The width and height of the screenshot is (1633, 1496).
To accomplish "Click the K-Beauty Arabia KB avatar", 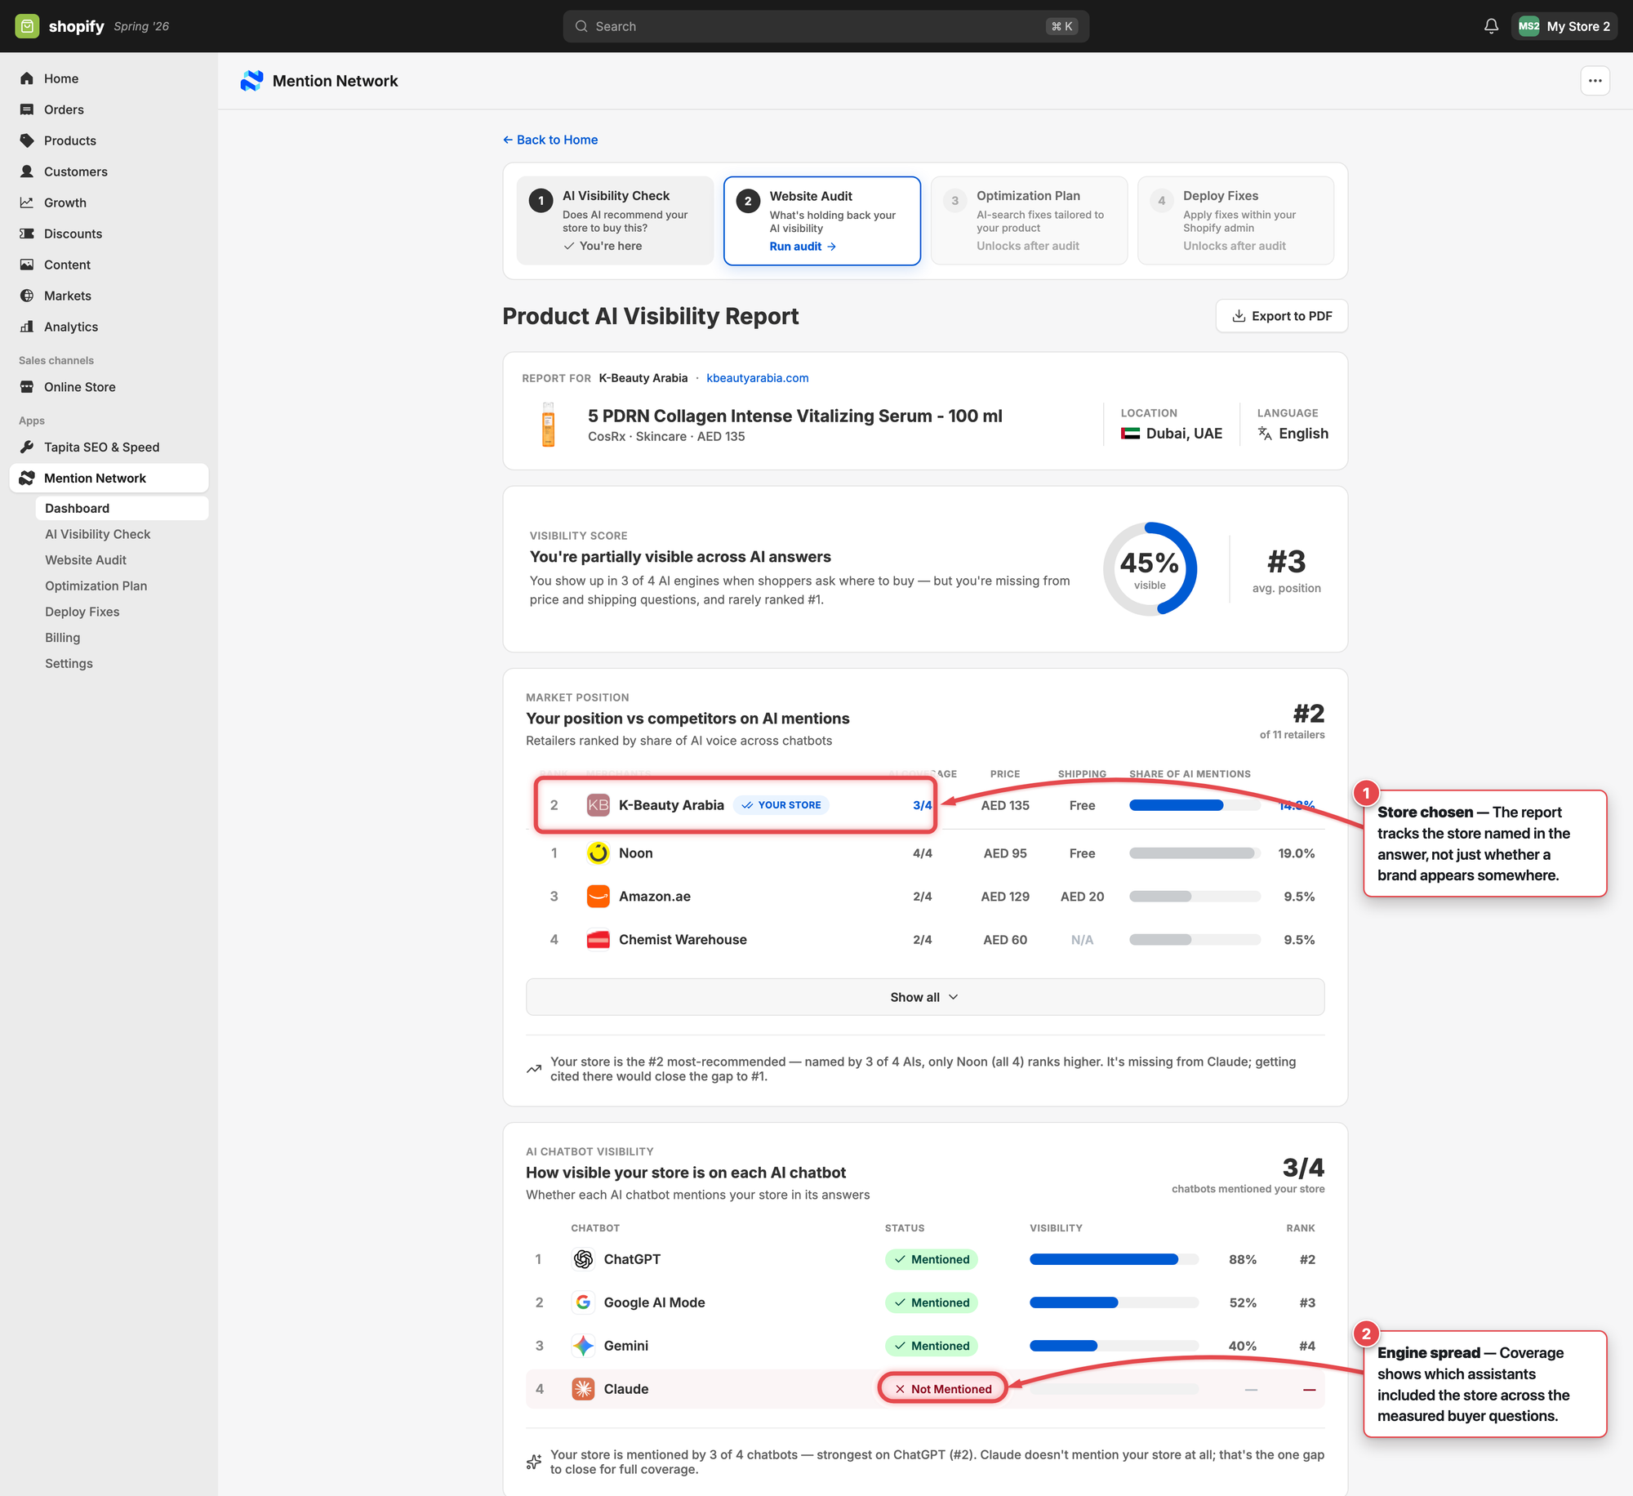I will tap(598, 805).
